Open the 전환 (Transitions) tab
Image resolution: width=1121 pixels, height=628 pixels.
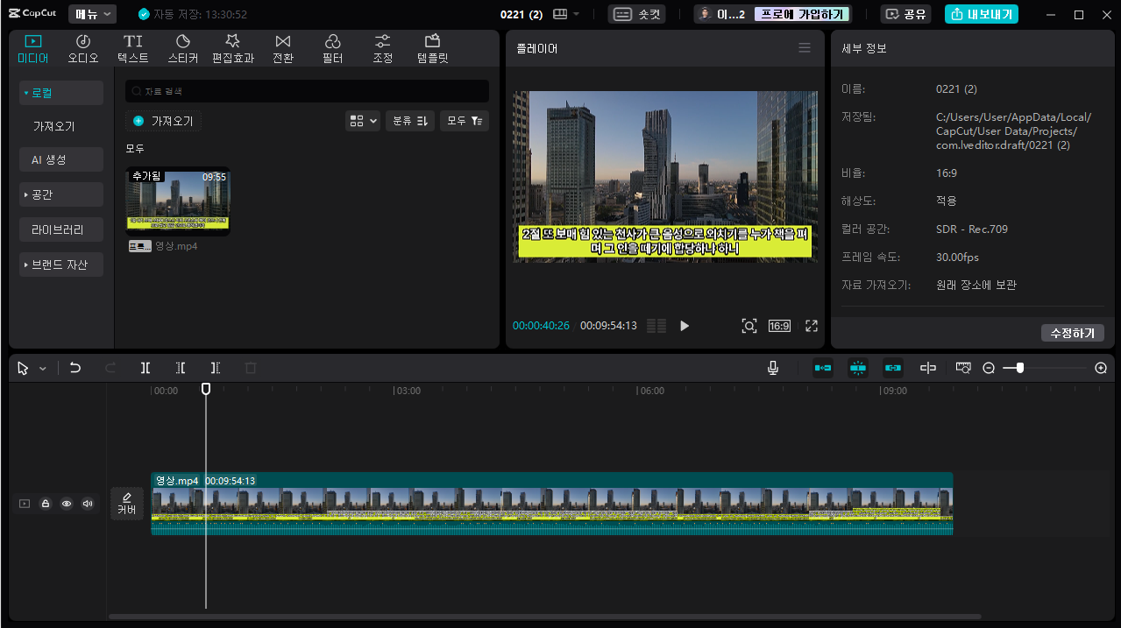(x=283, y=49)
